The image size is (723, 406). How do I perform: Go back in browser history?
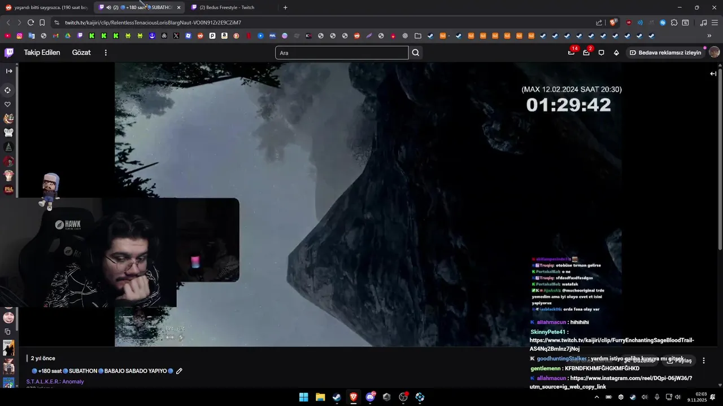(8, 23)
